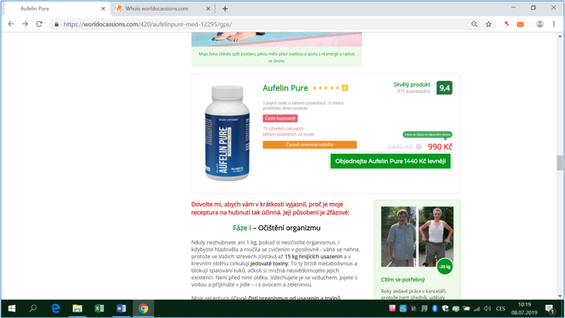This screenshot has height=318, width=565.
Task: Reload the current page
Action: [x=39, y=24]
